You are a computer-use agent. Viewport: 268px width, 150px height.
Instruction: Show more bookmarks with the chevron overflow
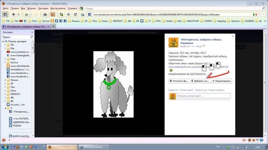pos(265,21)
